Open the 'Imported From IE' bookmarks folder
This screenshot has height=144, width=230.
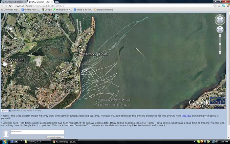pyautogui.click(x=104, y=10)
